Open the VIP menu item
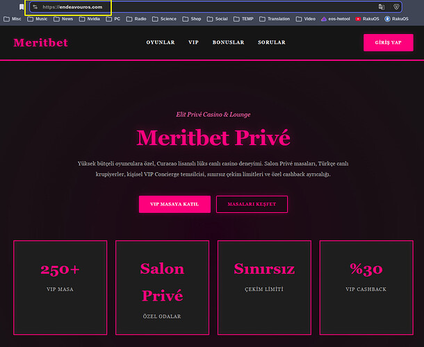The width and height of the screenshot is (424, 347). pyautogui.click(x=194, y=42)
